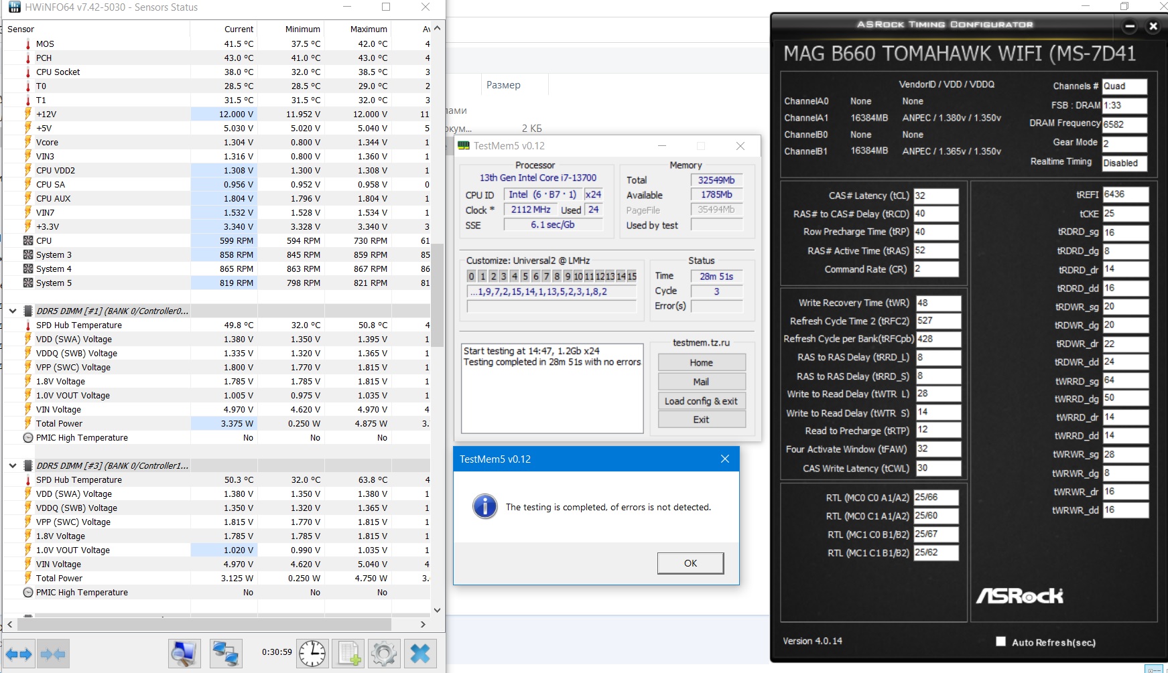Select the System 5 fan row

(216, 283)
